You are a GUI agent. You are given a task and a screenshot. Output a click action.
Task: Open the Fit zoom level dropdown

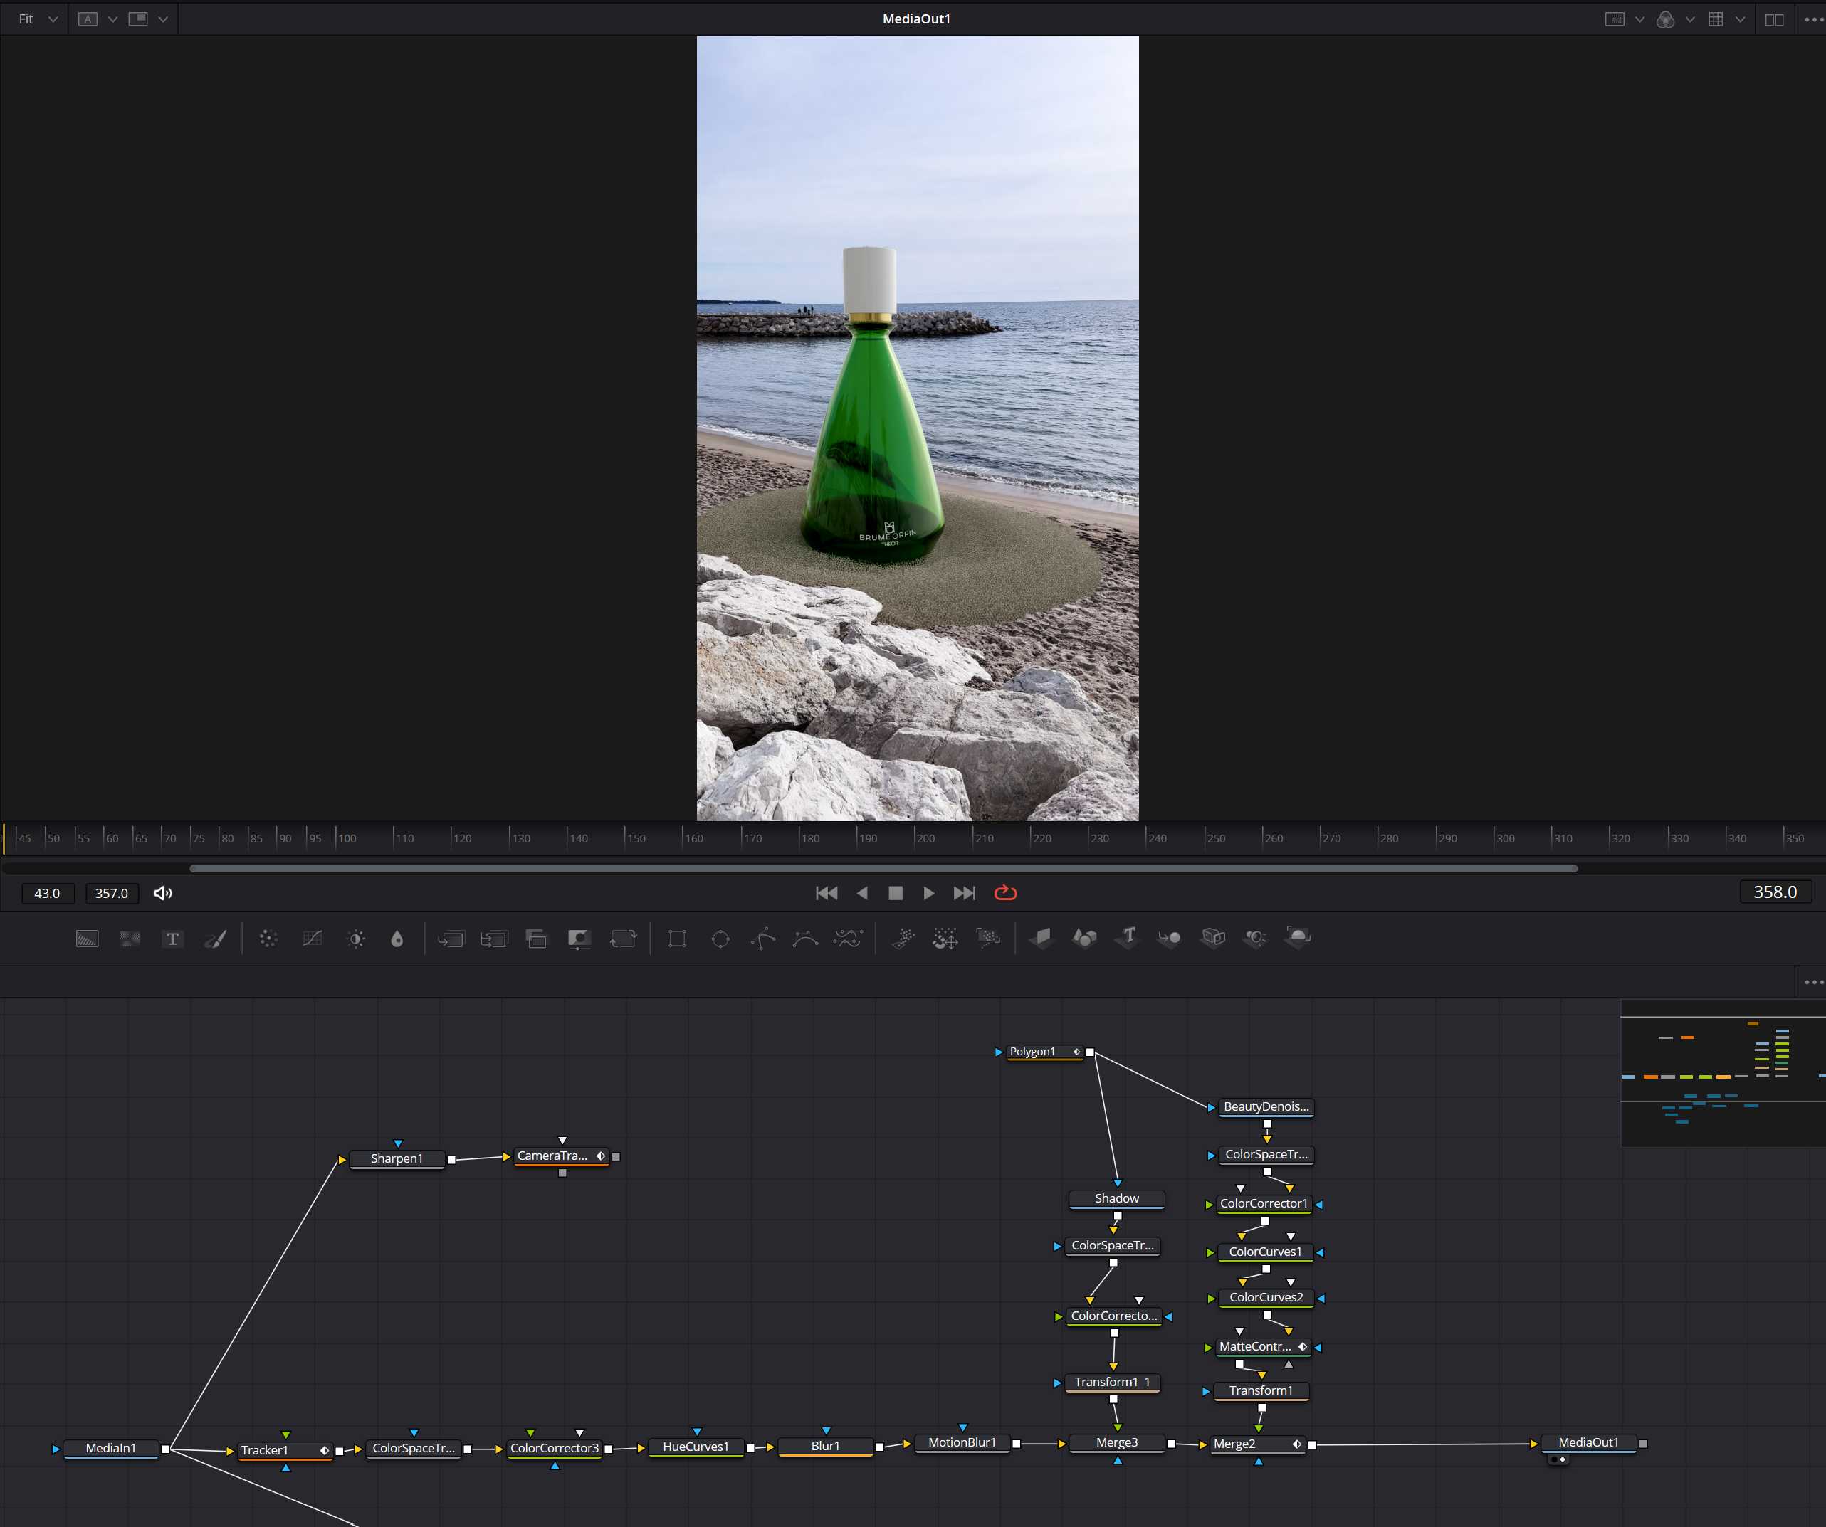click(52, 19)
